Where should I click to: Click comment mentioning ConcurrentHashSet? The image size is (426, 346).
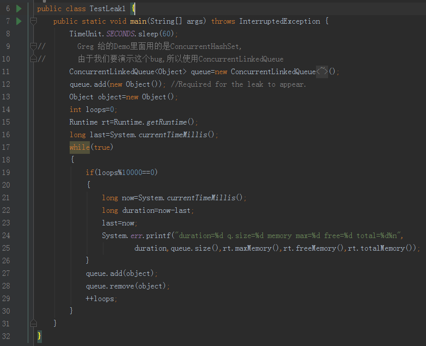tap(159, 46)
